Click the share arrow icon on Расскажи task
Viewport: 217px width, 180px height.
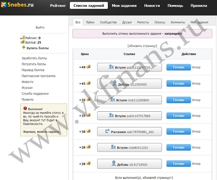point(107,131)
